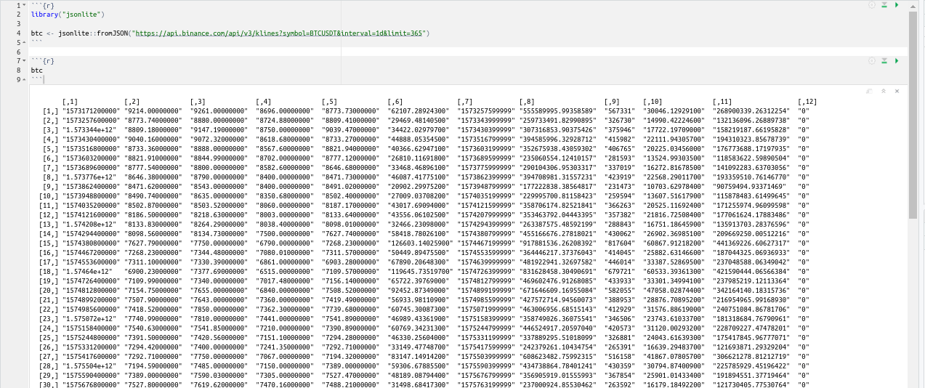
Task: Click the value "7017.48000000" in row 19
Action: pyautogui.click(x=285, y=280)
